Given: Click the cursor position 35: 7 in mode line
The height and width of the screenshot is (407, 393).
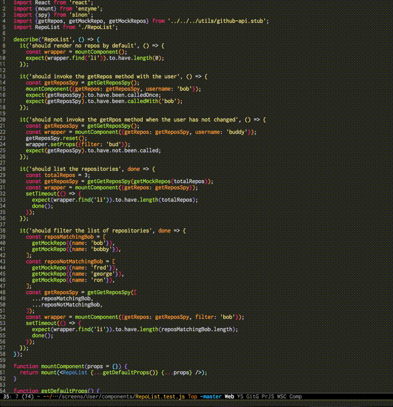Looking at the screenshot, I should (11, 396).
